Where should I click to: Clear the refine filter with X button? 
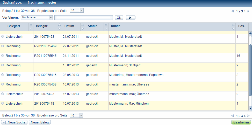pyautogui.click(x=130, y=18)
